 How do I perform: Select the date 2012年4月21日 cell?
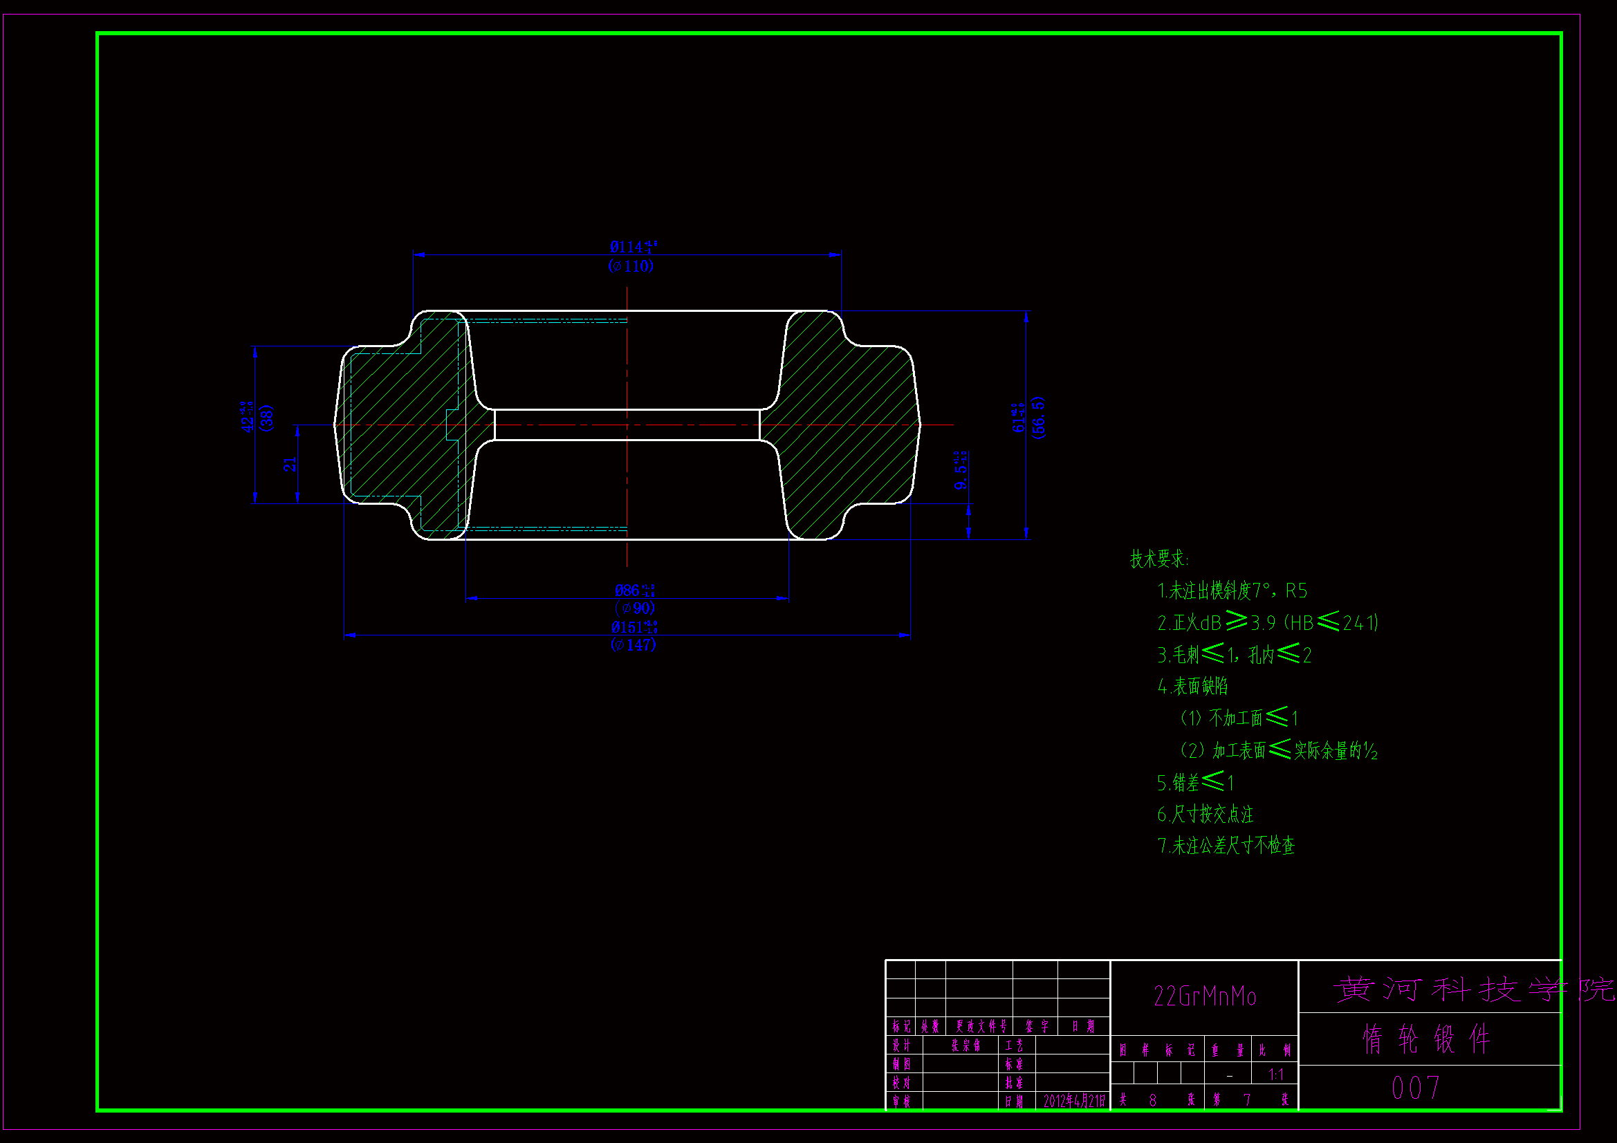tap(1073, 1101)
